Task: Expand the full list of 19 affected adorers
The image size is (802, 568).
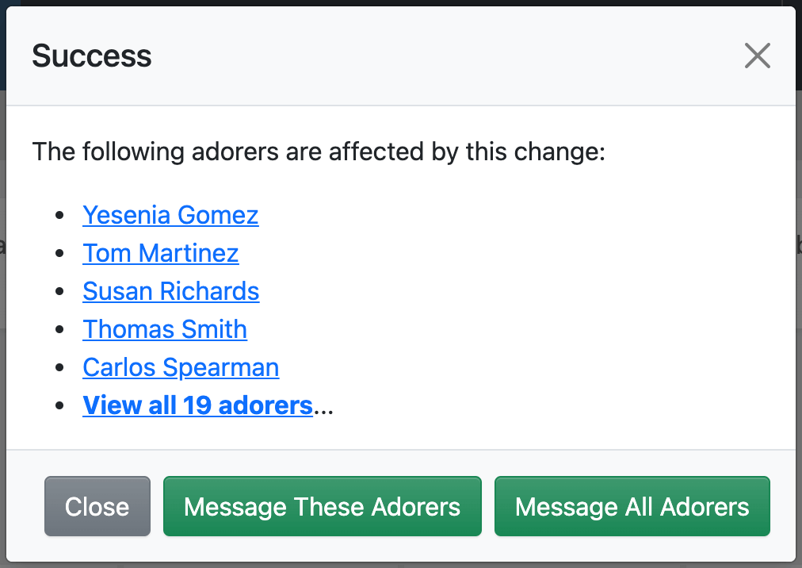Action: coord(197,405)
